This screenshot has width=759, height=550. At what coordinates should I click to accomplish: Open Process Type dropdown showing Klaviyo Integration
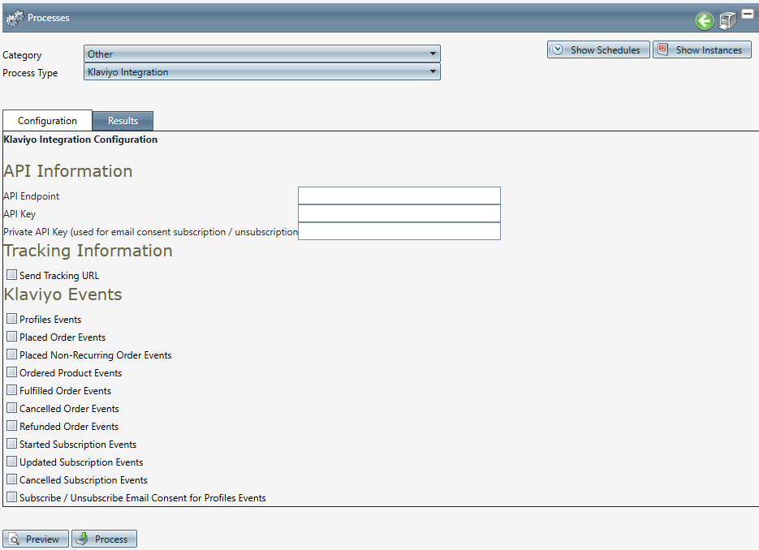[x=262, y=71]
